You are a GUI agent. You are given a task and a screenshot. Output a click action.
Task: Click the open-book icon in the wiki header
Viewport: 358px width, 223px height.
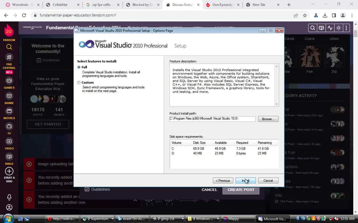(x=321, y=28)
